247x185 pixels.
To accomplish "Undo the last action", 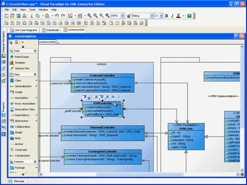I will tap(57, 15).
